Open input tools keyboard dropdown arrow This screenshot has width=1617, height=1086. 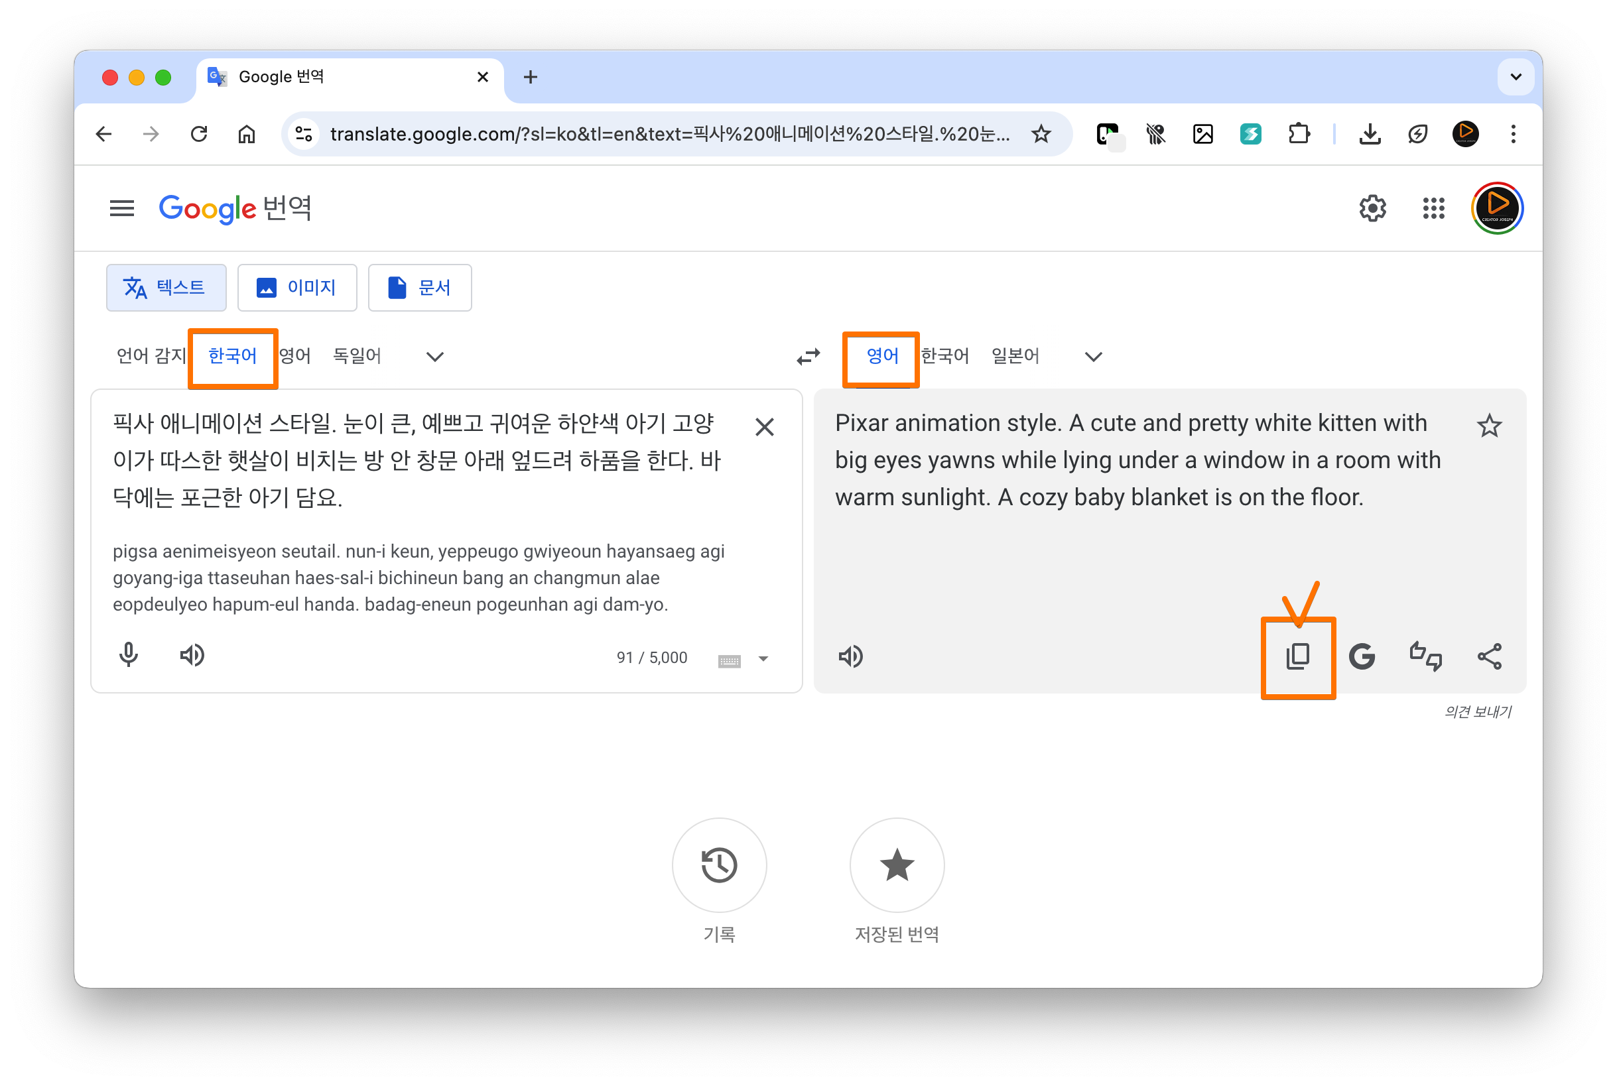pos(763,658)
